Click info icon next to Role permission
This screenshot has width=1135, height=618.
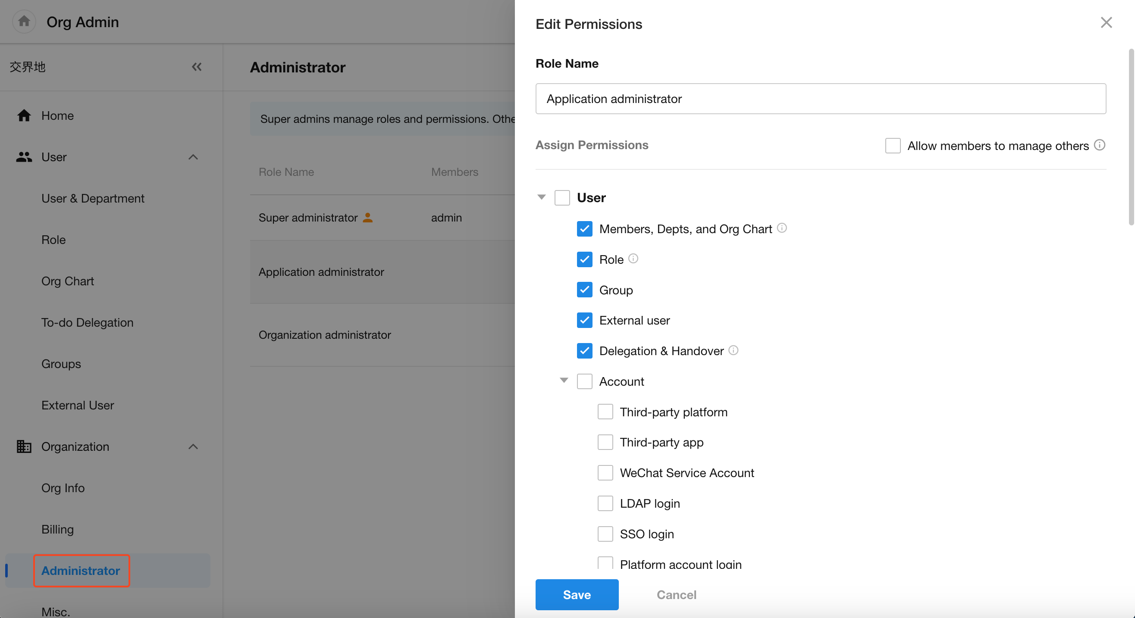633,259
